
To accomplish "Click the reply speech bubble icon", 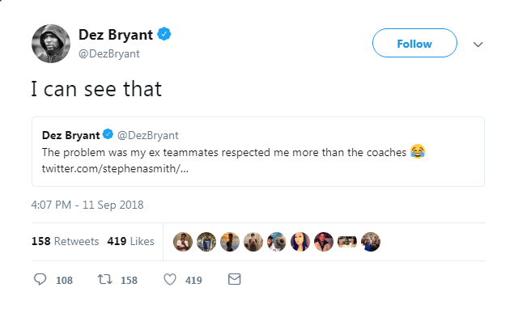I will click(40, 280).
